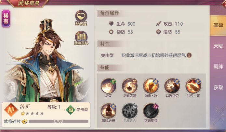This screenshot has height=132, width=226.
Task: Open the 羁绊 tab
Action: pyautogui.click(x=218, y=67)
